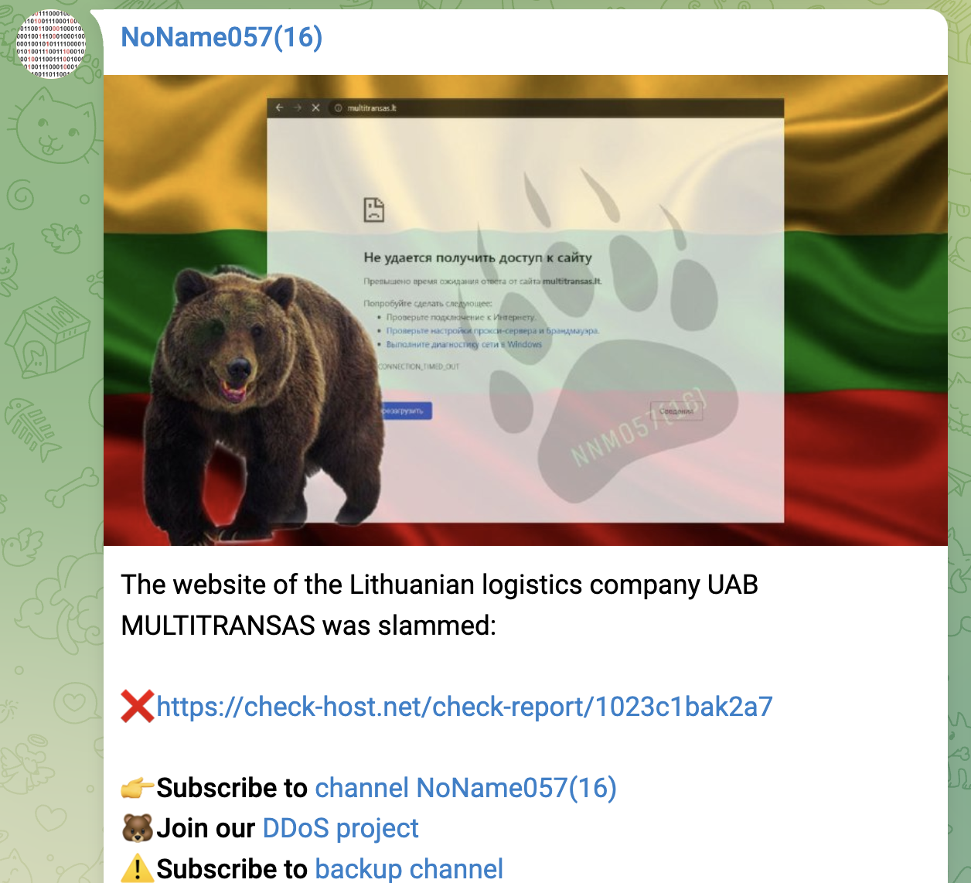
Task: Click the NoName057(16) channel name header
Action: click(x=221, y=37)
